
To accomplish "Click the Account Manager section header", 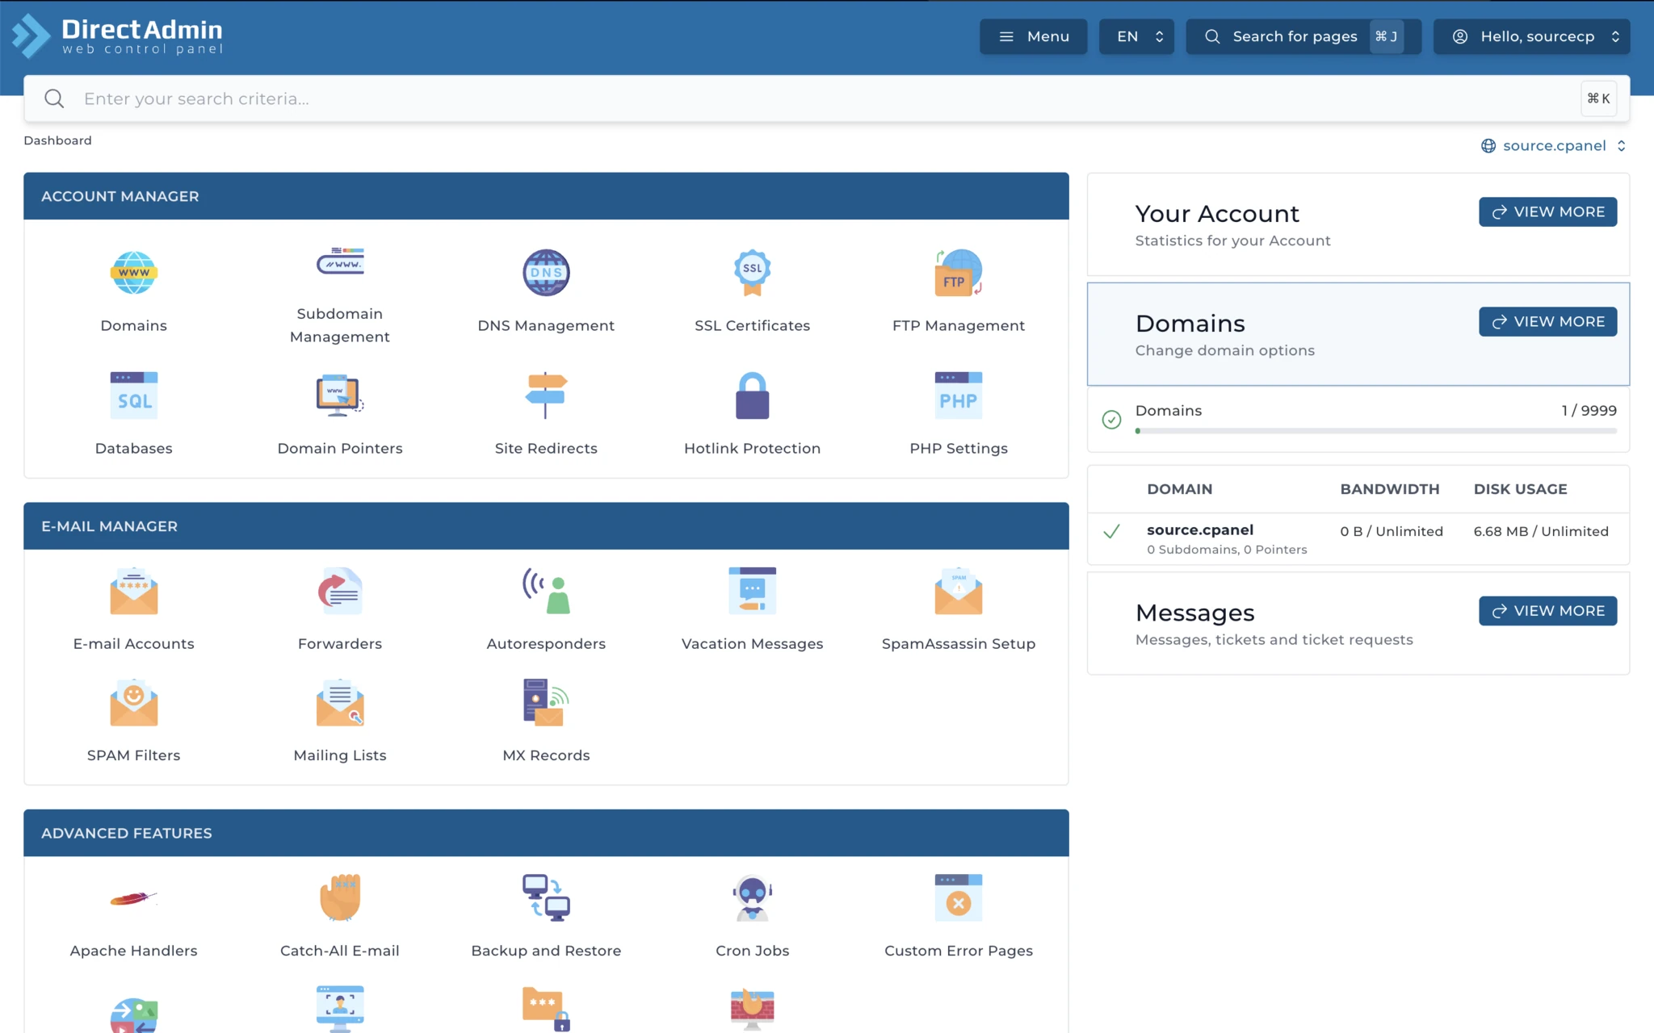I will (546, 196).
